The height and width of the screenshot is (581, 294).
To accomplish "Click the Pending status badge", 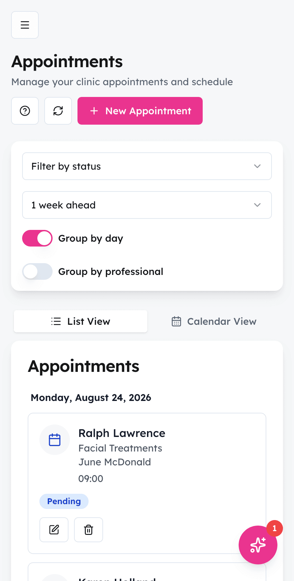I will point(64,501).
